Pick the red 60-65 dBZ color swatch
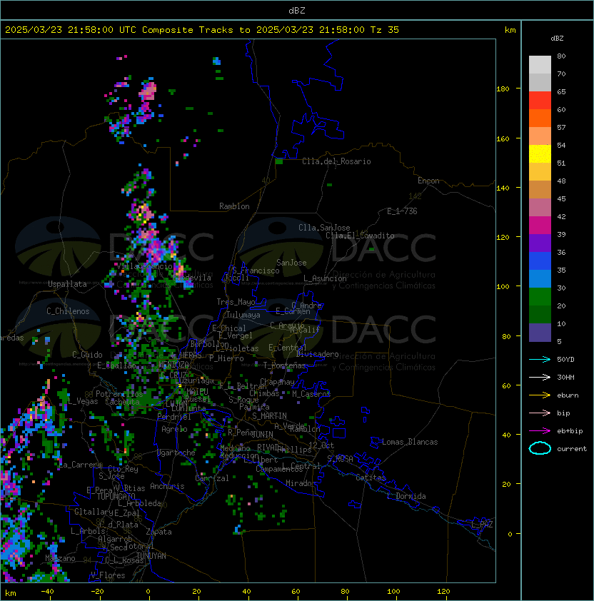The height and width of the screenshot is (601, 594). tap(540, 100)
